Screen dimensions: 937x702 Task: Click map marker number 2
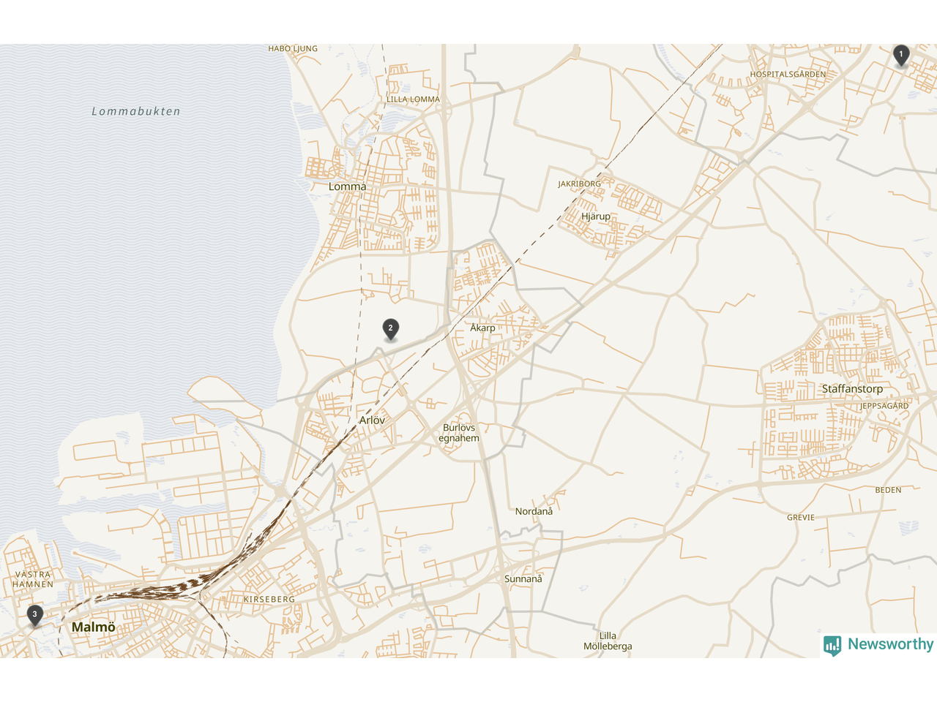391,330
